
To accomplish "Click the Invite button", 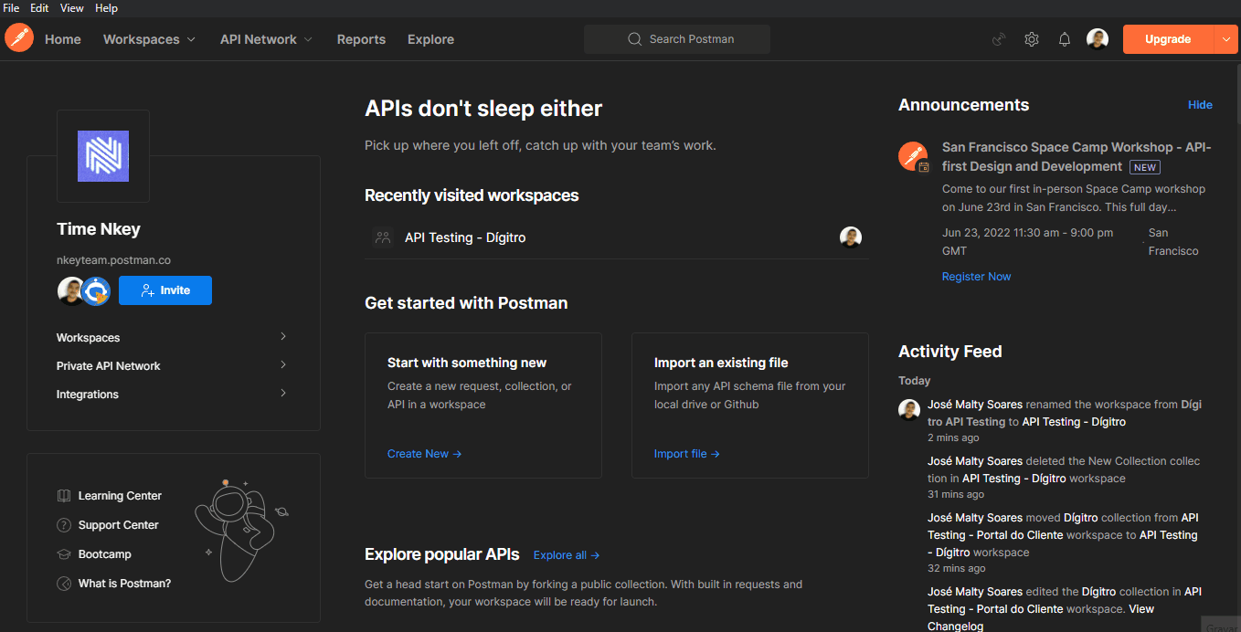I will pos(165,290).
